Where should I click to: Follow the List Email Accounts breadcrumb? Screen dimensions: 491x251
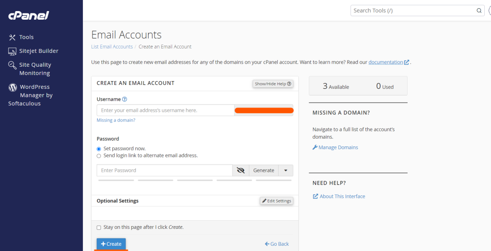(112, 47)
